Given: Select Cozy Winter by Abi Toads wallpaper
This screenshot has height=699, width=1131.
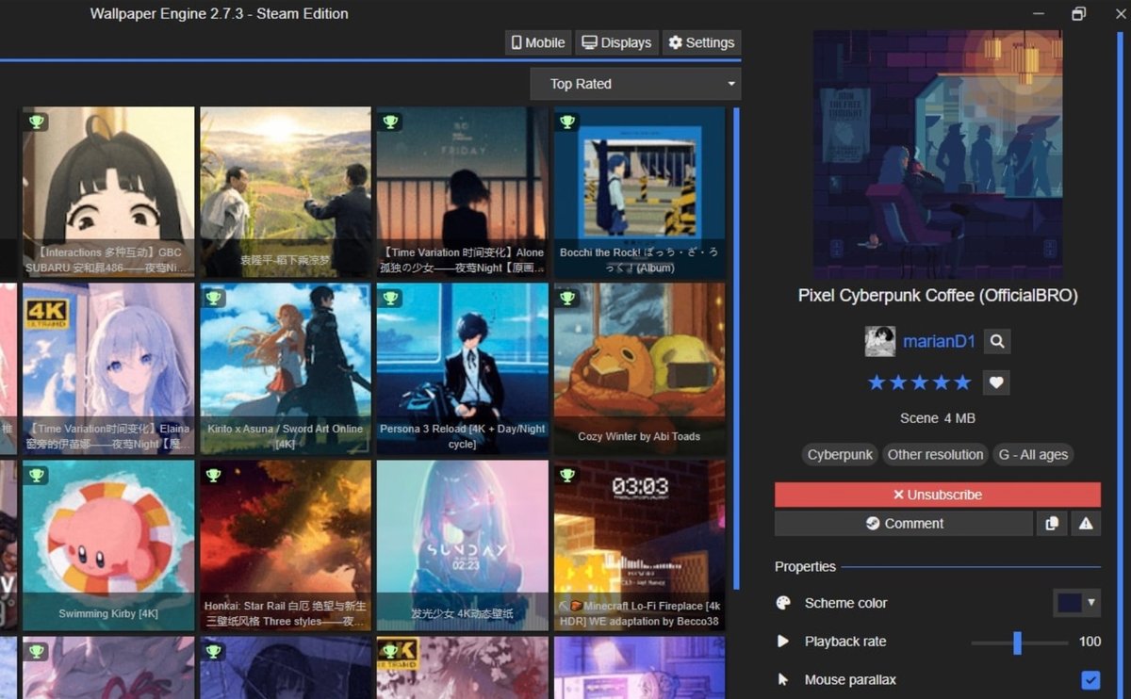Looking at the screenshot, I should point(640,369).
